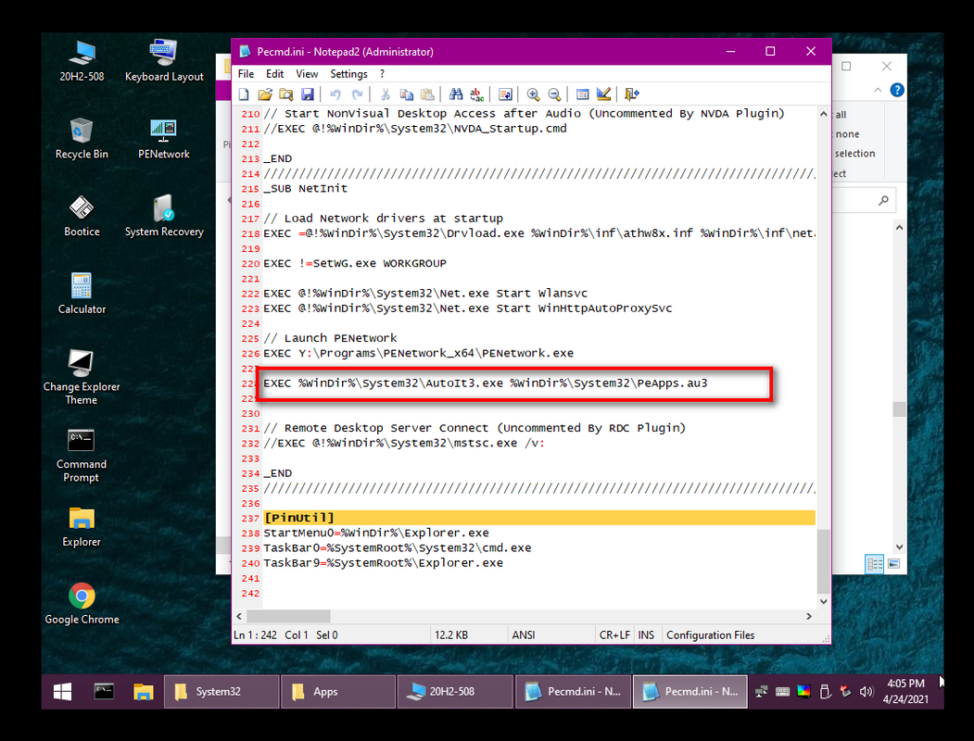974x741 pixels.
Task: Switch to 20H2-508 taskbar window
Action: click(455, 691)
